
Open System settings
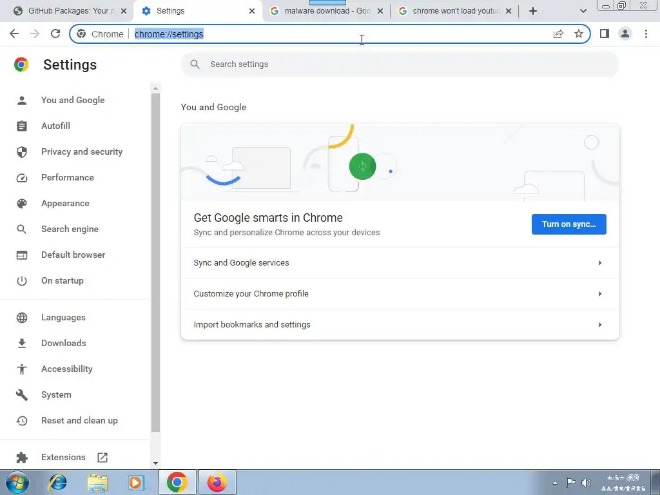point(56,395)
